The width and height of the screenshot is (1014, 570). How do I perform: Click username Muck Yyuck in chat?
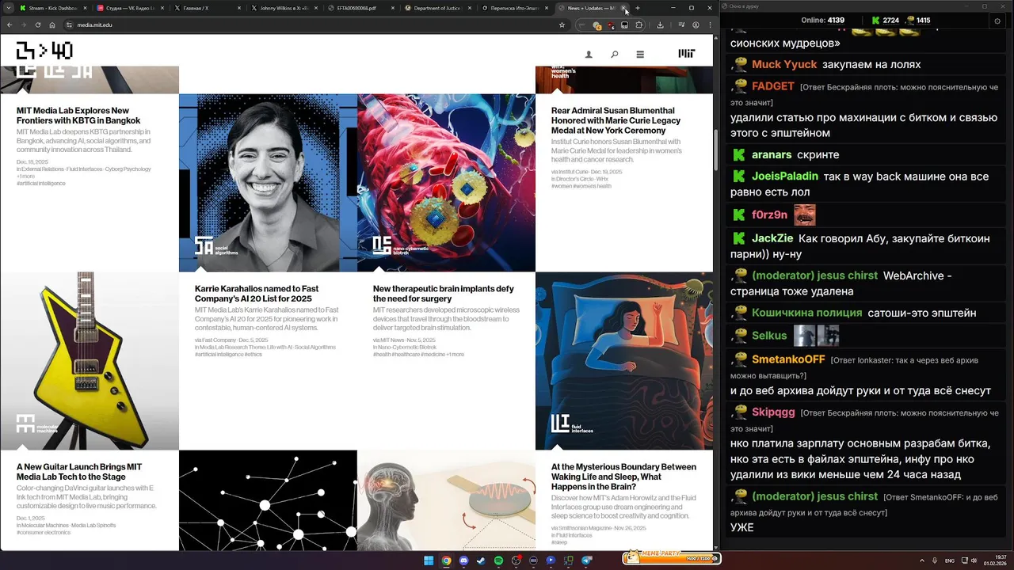point(785,64)
